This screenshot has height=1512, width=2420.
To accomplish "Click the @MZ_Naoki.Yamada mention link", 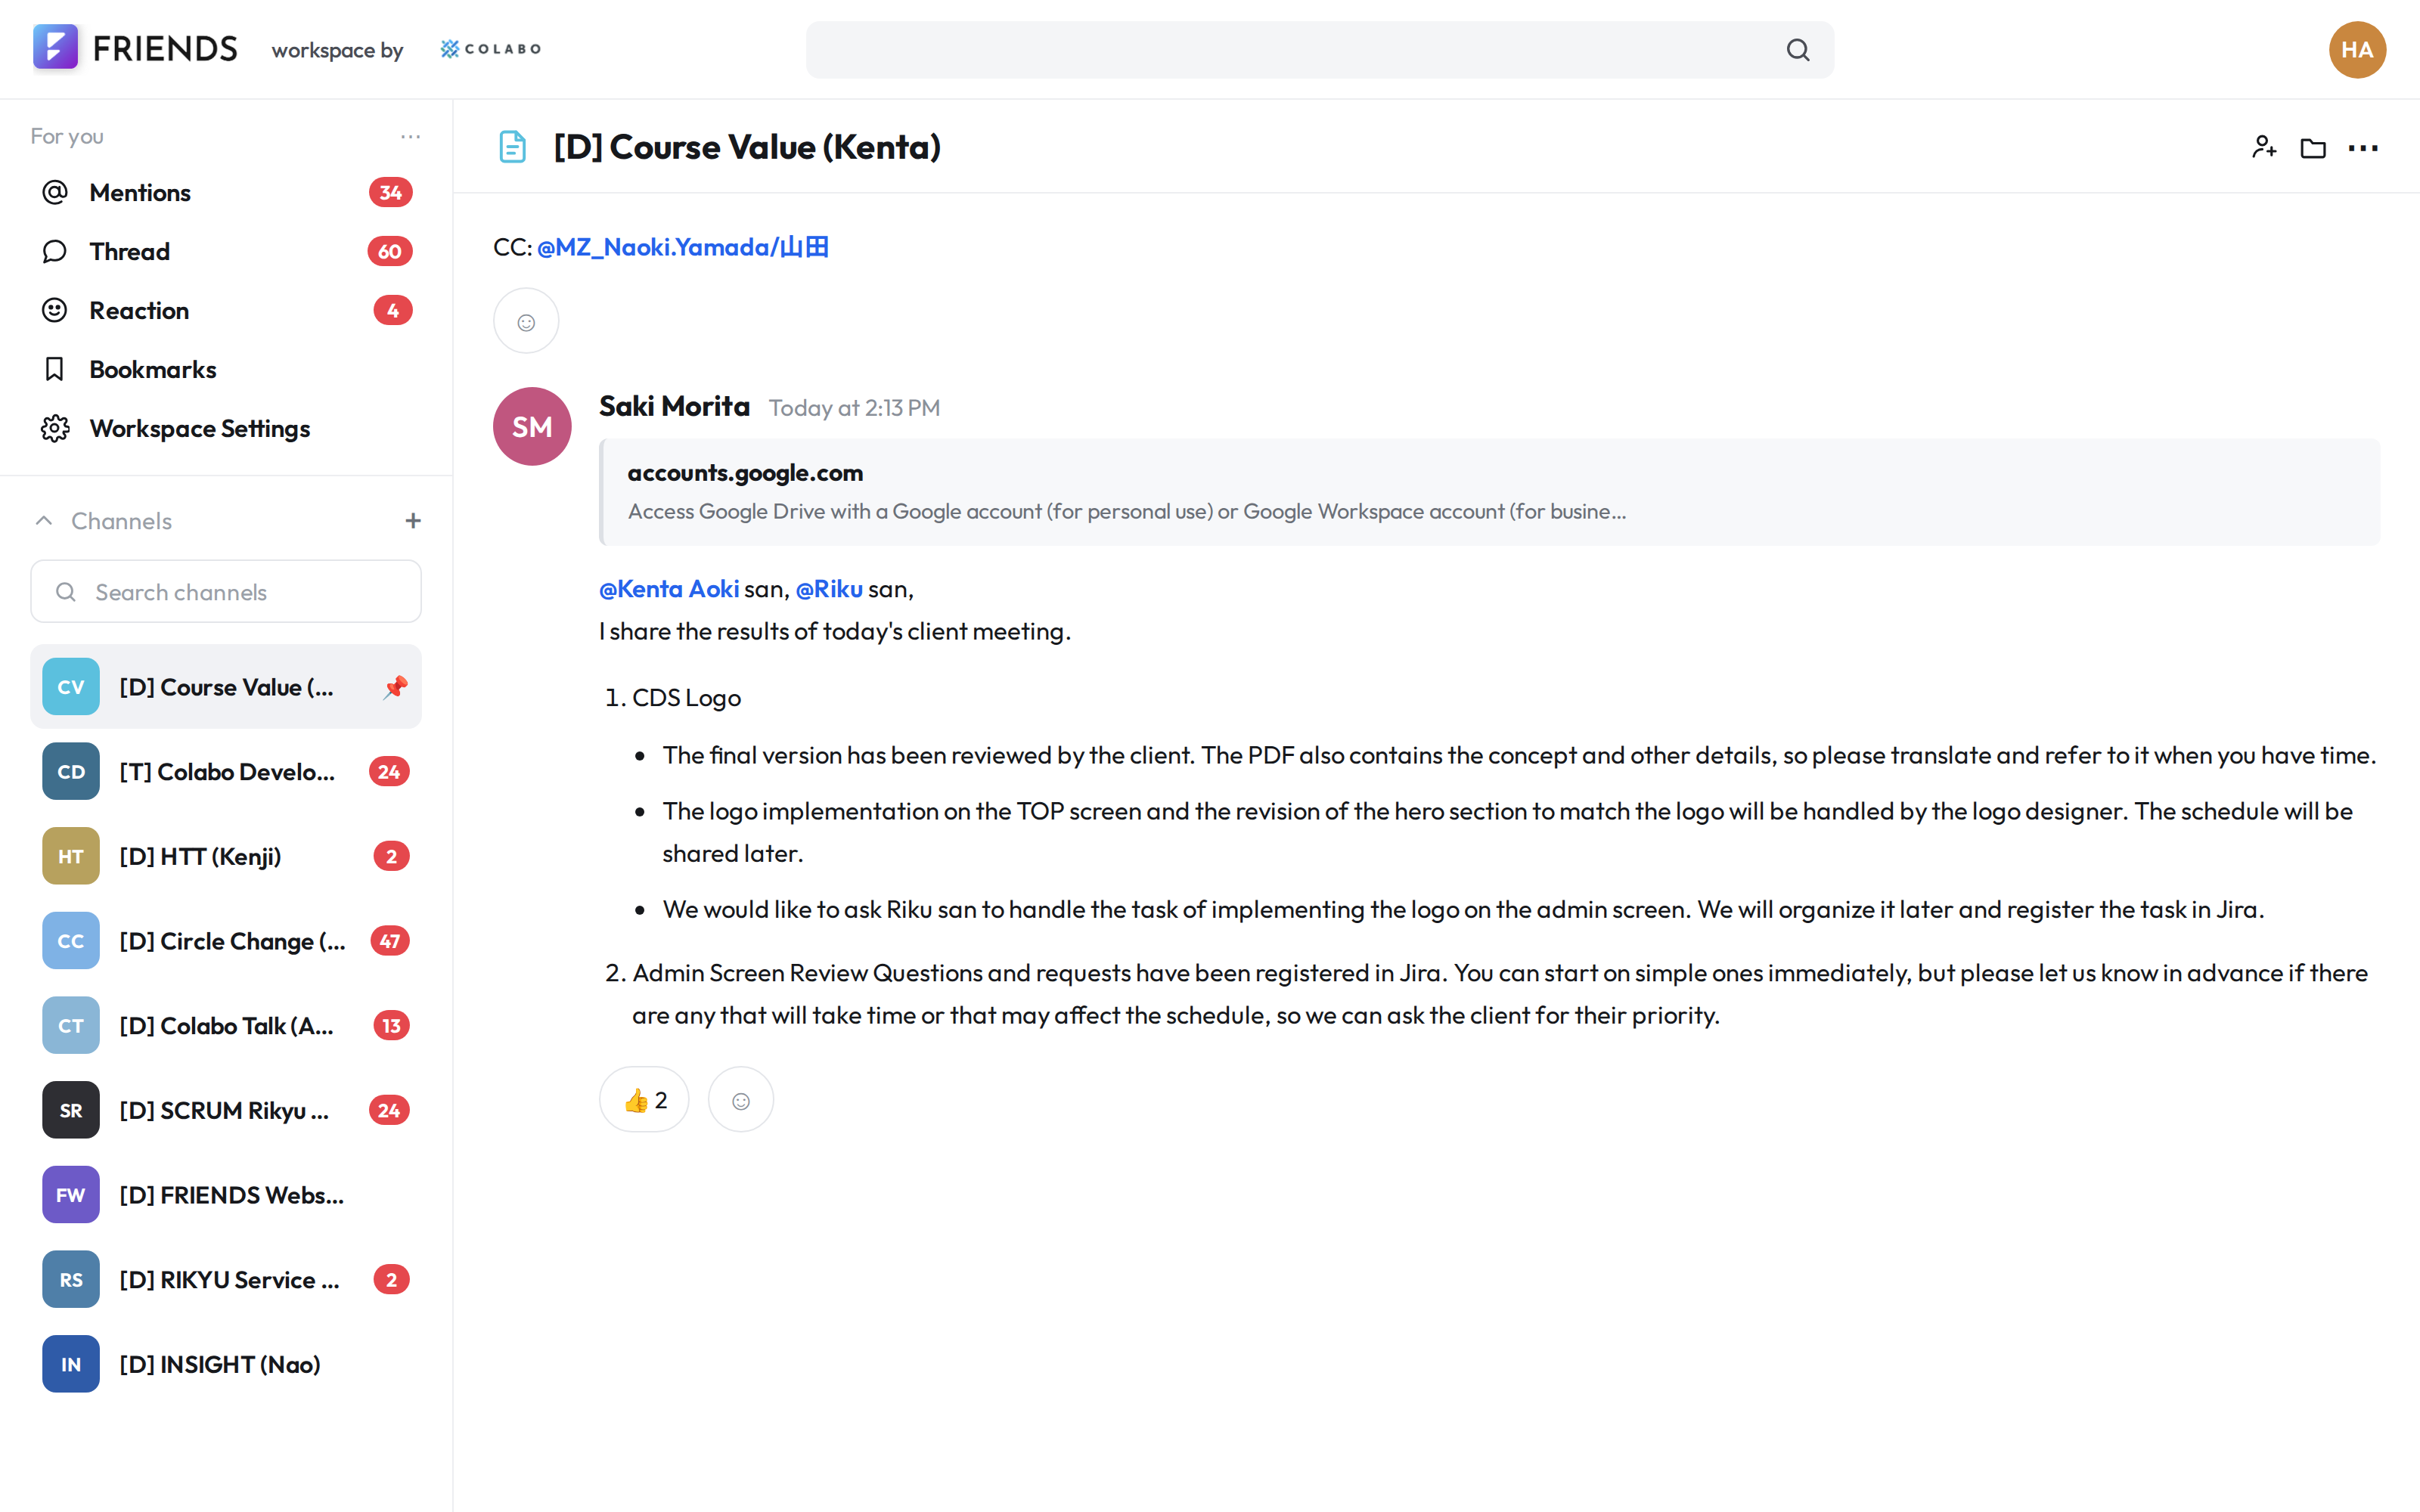I will pyautogui.click(x=683, y=247).
